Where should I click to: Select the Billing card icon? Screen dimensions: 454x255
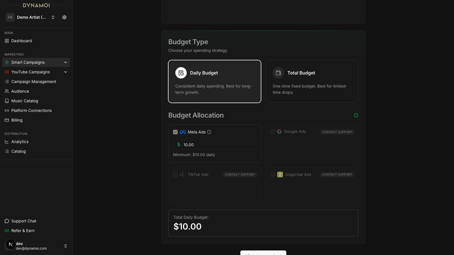pyautogui.click(x=7, y=120)
